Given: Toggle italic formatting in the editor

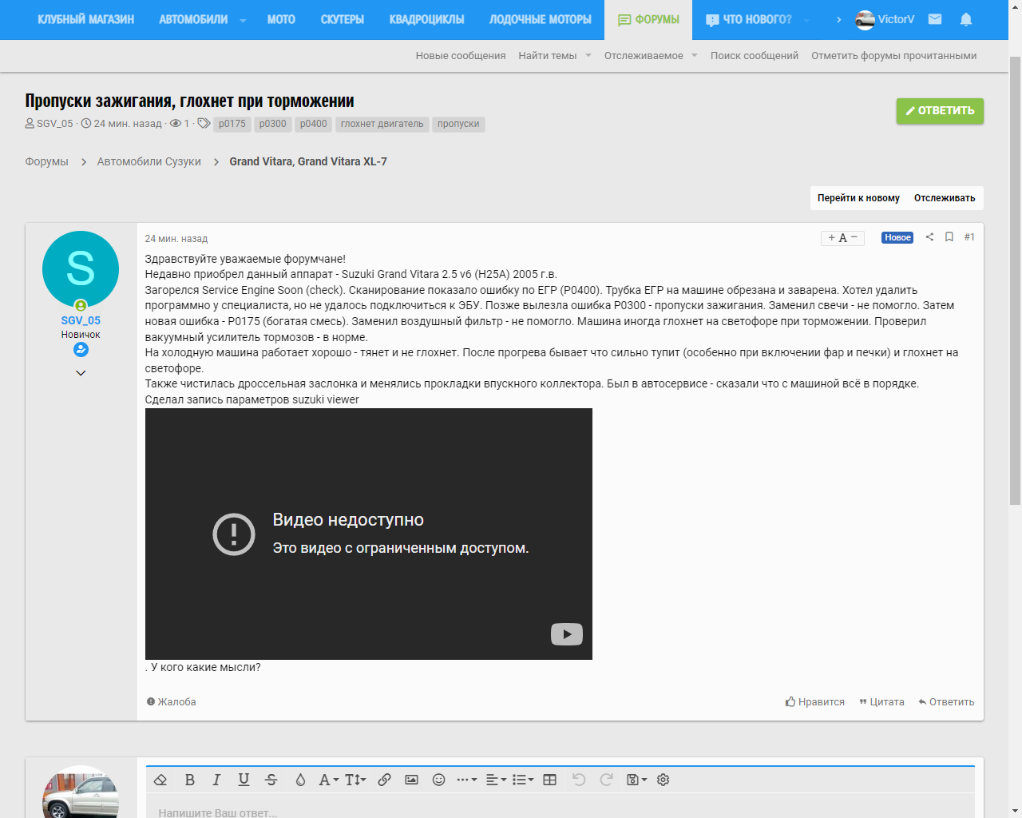Looking at the screenshot, I should [x=216, y=780].
